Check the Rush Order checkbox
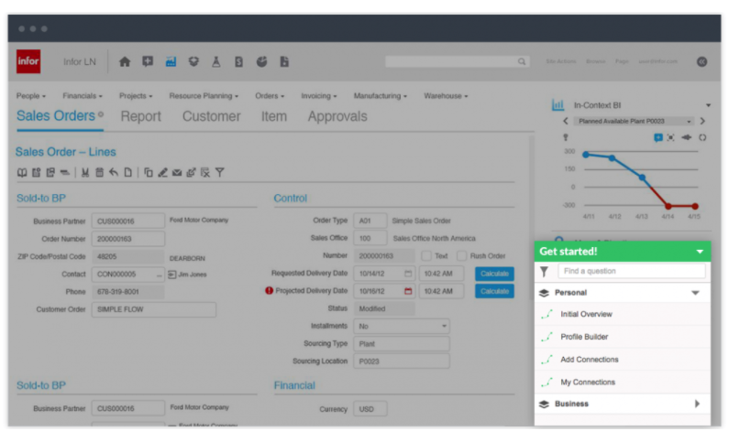Image resolution: width=740 pixels, height=442 pixels. [461, 256]
